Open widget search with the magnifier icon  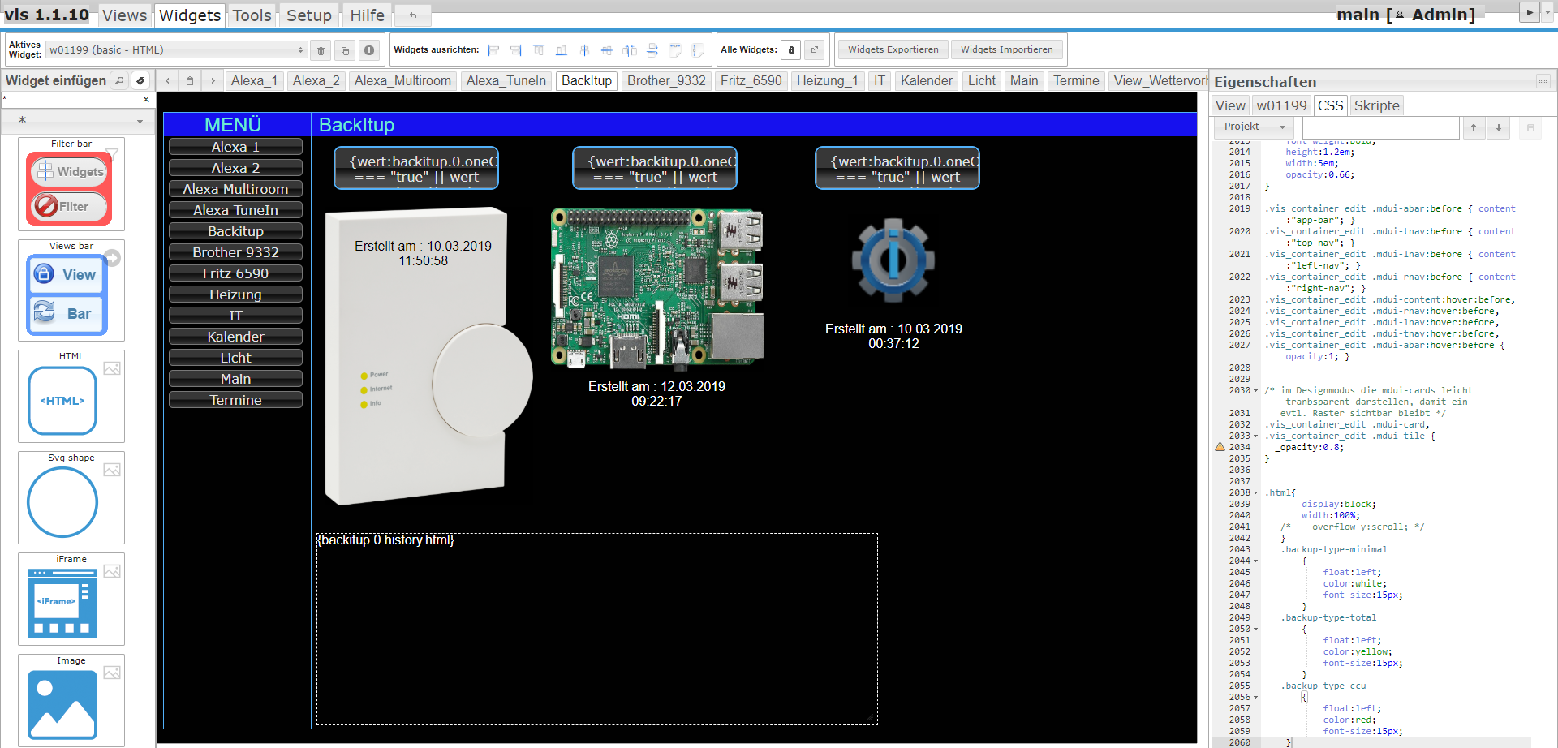pos(119,80)
